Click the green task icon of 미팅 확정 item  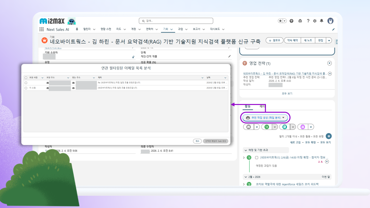[249, 157]
